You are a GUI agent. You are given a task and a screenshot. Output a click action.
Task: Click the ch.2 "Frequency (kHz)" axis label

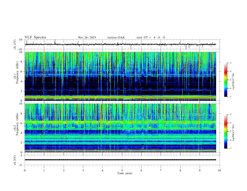[x=17, y=124]
